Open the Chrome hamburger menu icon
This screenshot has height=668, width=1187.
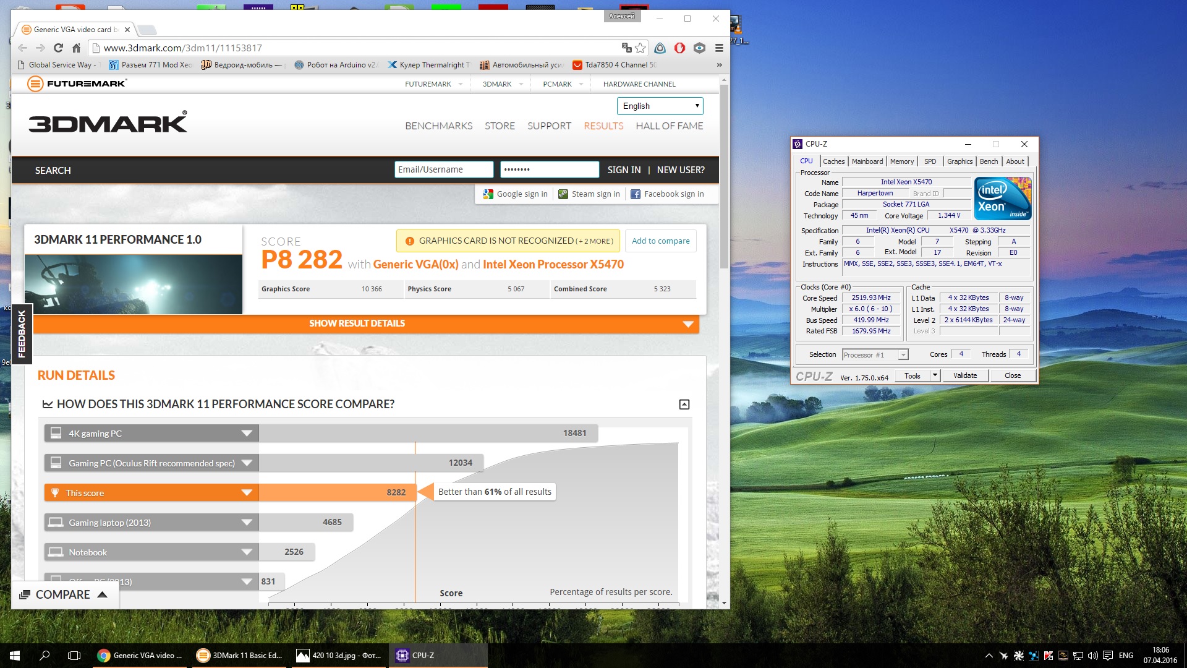719,48
